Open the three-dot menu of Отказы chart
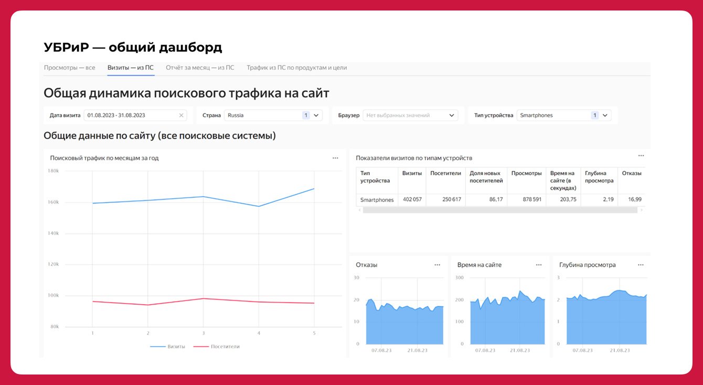703x385 pixels. (437, 265)
